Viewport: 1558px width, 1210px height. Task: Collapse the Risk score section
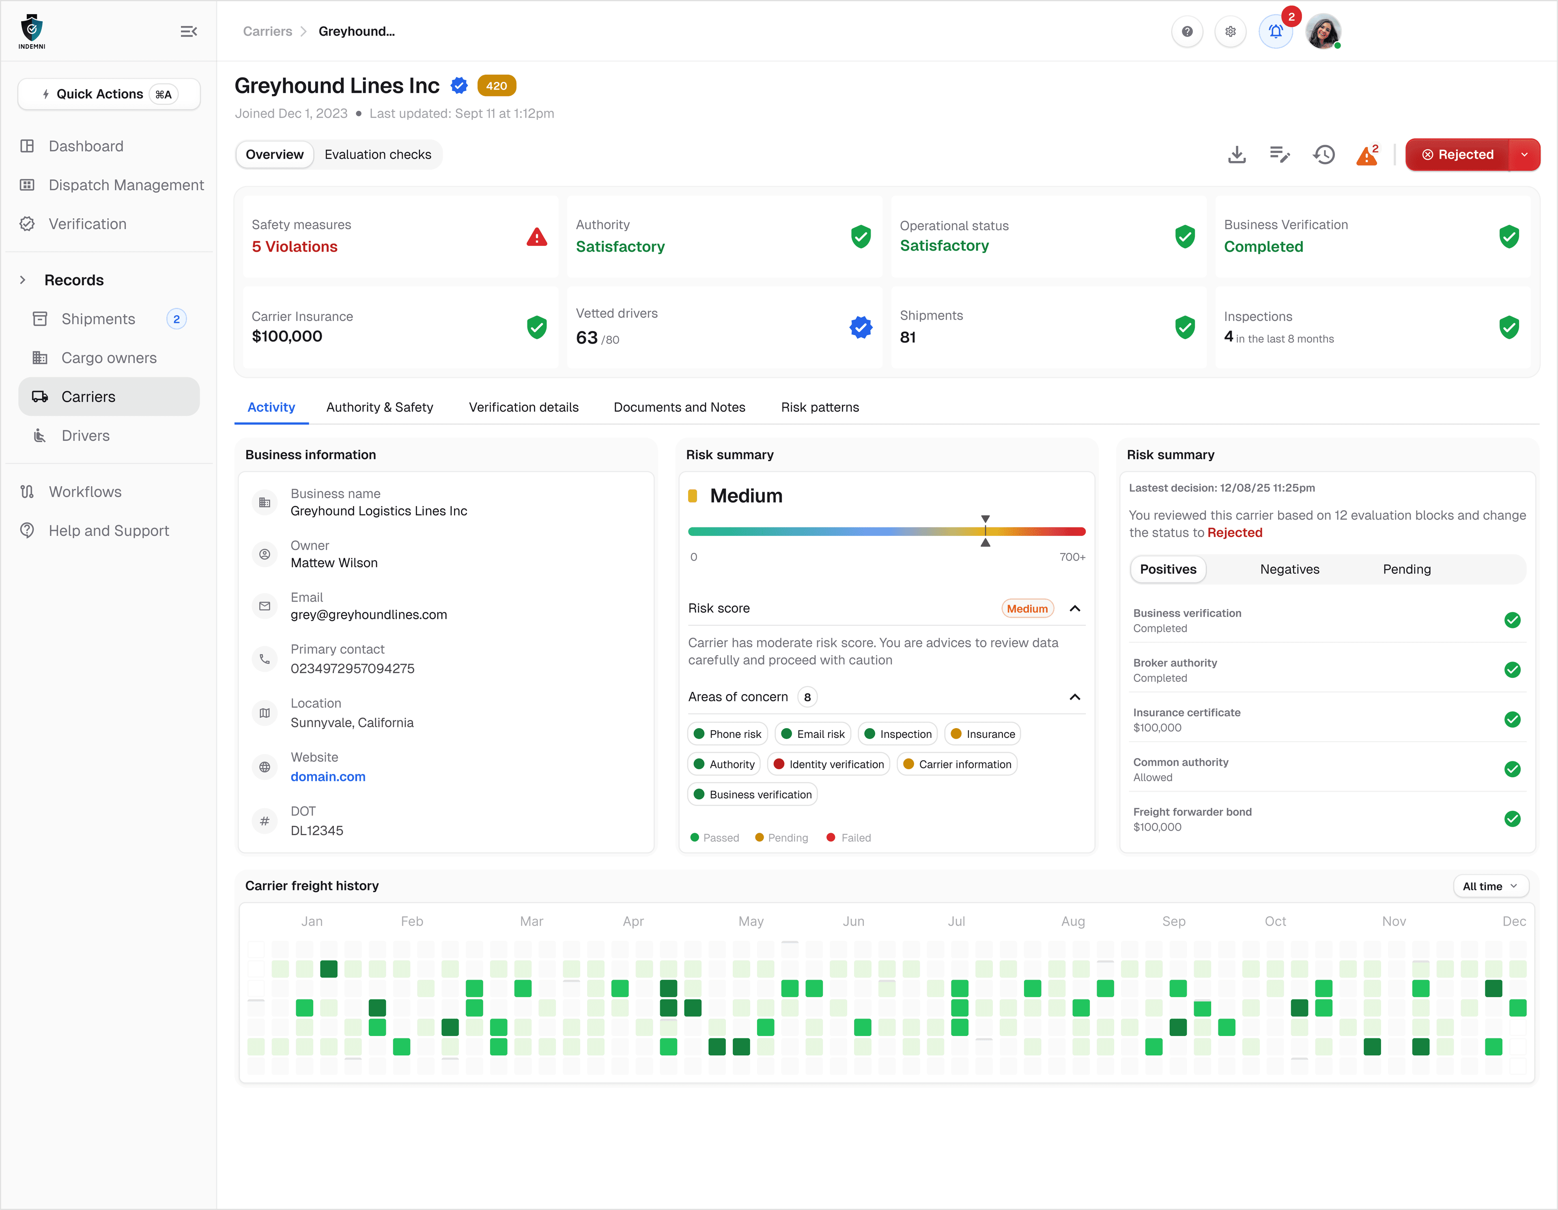[1075, 608]
